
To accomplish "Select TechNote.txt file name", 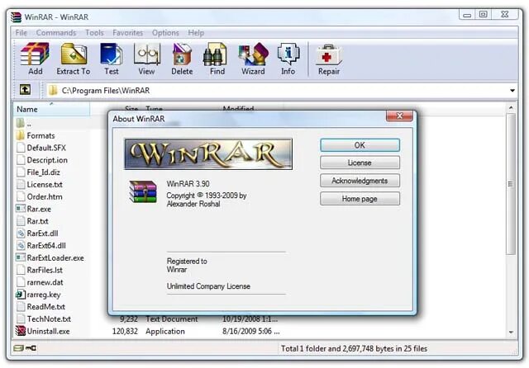I will tap(50, 318).
